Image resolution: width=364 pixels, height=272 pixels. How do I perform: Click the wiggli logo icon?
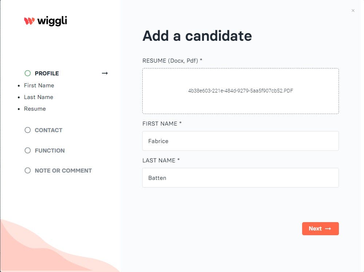[29, 21]
